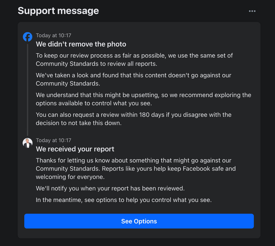Image resolution: width=275 pixels, height=246 pixels.
Task: Click the "You can also request a review" sentence
Action: click(134, 119)
